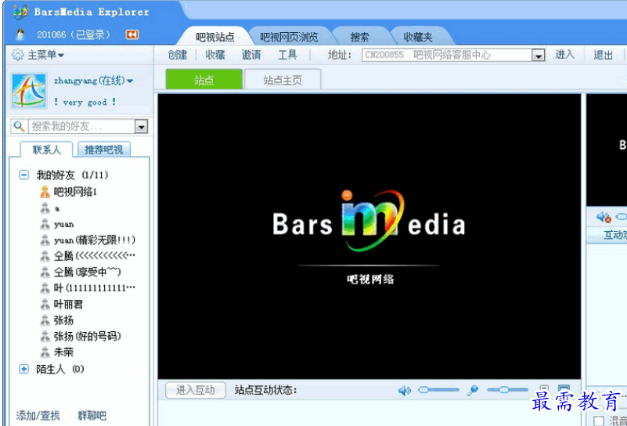Viewport: 627px width, 426px height.
Task: Select contact a
Action: point(57,208)
